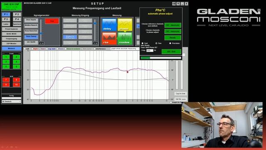Switch to preset P 1
266x150 pixels.
(x=6, y=15)
